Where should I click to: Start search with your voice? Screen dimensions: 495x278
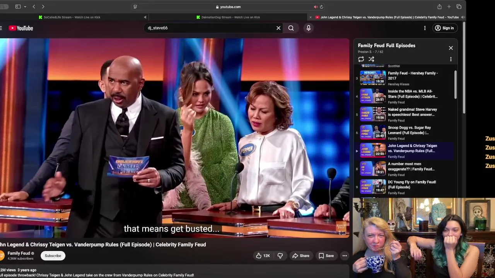(309, 28)
